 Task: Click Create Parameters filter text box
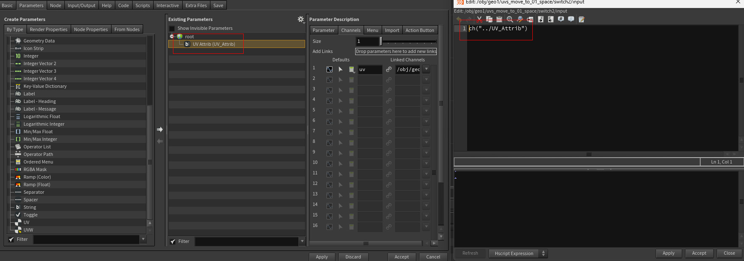(x=87, y=240)
